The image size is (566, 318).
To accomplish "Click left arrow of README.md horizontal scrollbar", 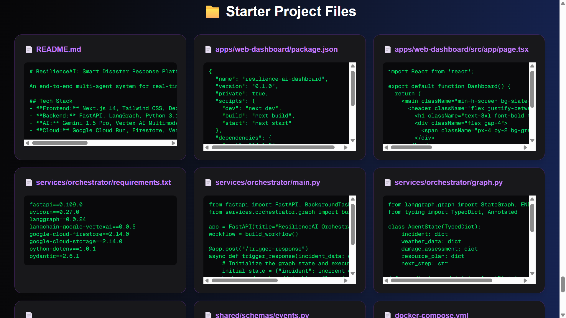I will click(x=27, y=143).
